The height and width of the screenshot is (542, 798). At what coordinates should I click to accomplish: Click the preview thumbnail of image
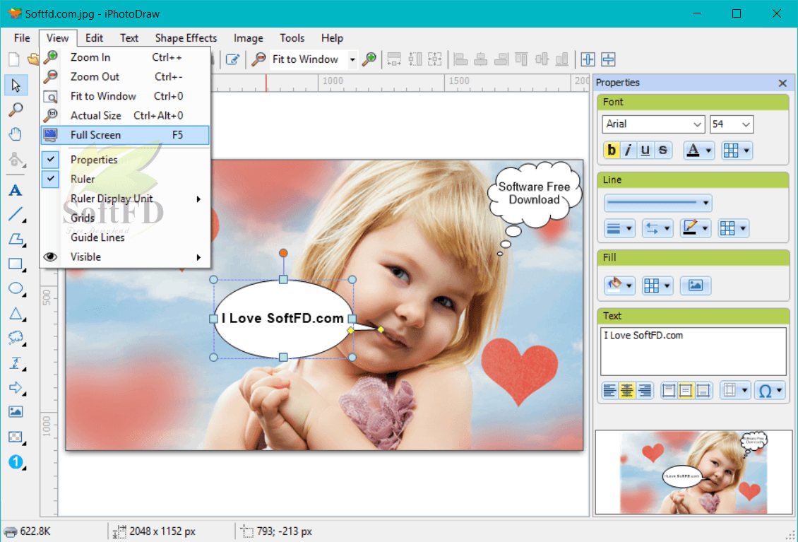693,472
